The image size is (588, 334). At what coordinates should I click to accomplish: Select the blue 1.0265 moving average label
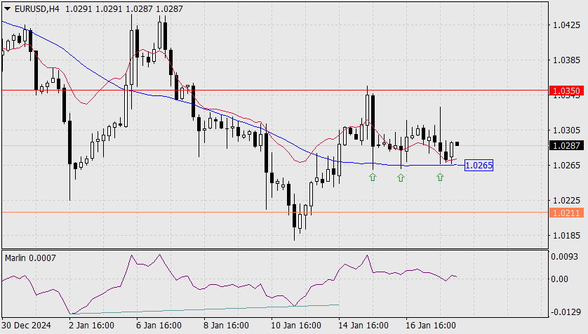[479, 166]
